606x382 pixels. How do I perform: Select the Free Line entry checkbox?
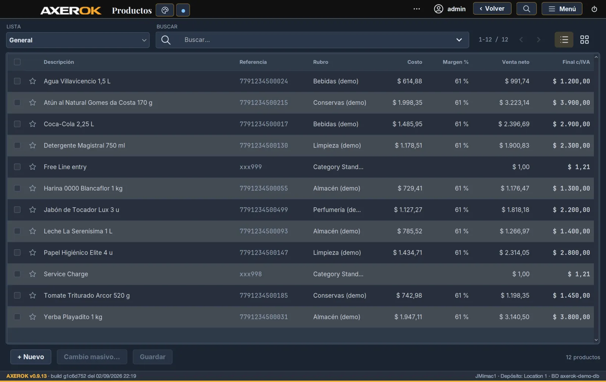(17, 167)
